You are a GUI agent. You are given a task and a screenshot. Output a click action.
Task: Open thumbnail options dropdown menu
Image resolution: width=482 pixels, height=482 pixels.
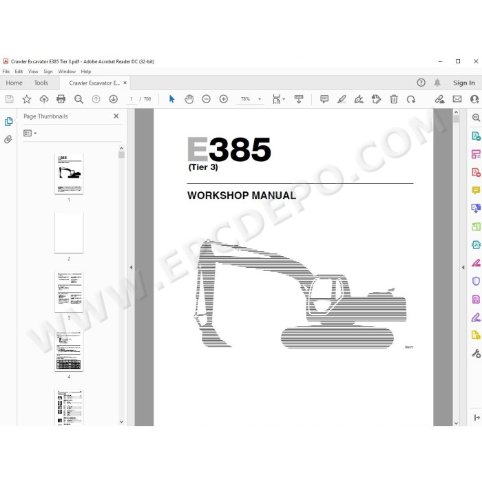tap(30, 133)
